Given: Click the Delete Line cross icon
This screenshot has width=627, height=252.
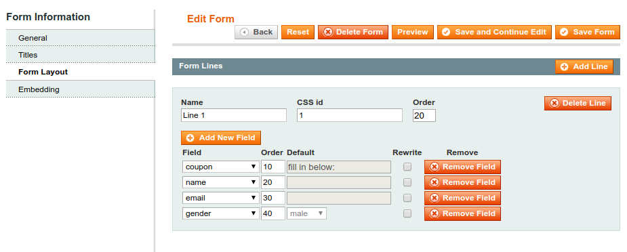Looking at the screenshot, I should (x=554, y=103).
